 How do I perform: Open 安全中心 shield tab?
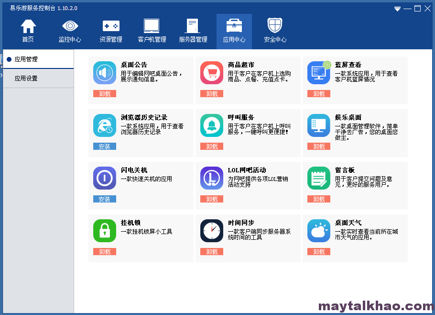point(275,31)
